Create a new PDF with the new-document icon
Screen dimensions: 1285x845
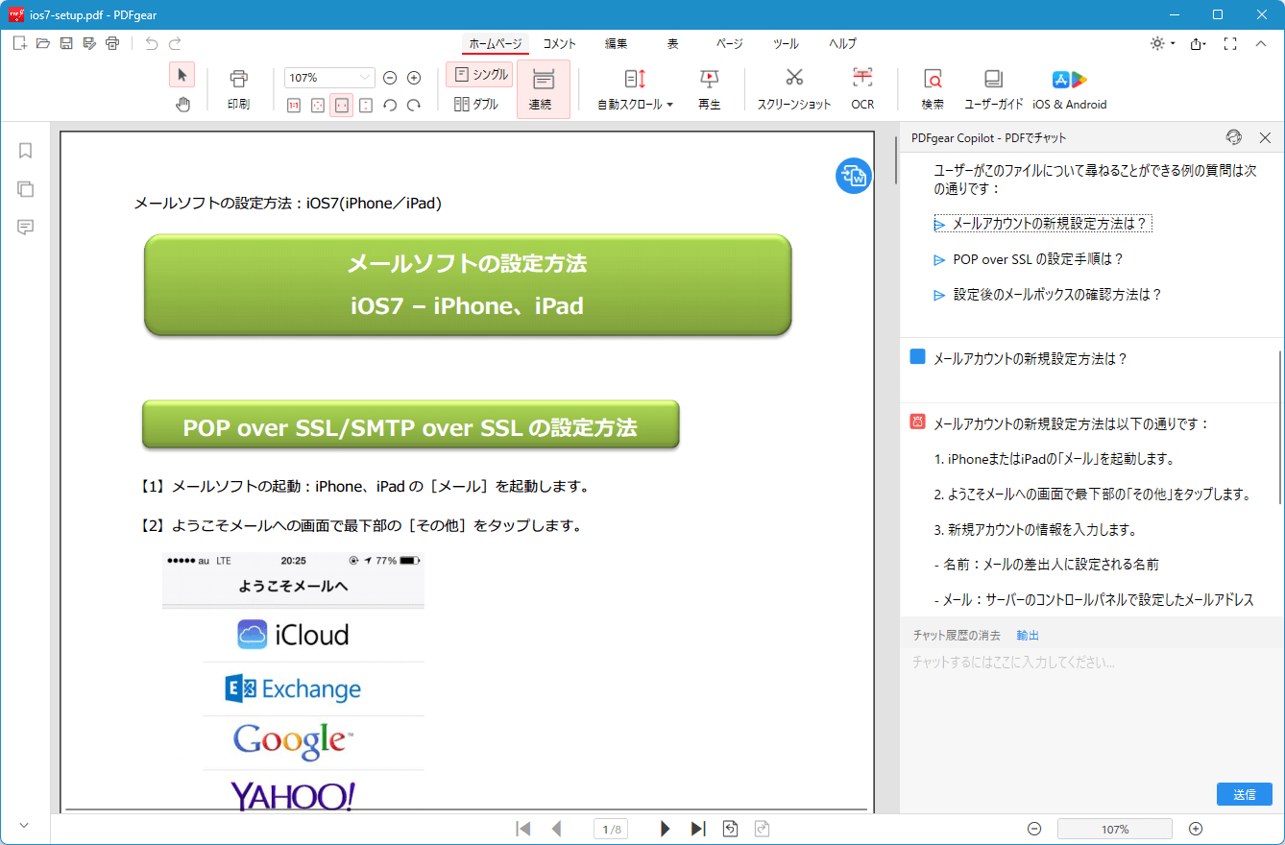[x=19, y=43]
